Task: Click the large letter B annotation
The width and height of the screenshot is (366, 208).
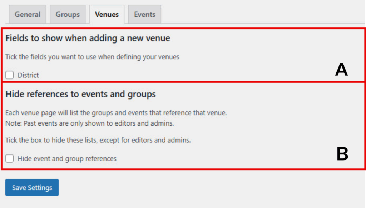Action: (x=342, y=154)
